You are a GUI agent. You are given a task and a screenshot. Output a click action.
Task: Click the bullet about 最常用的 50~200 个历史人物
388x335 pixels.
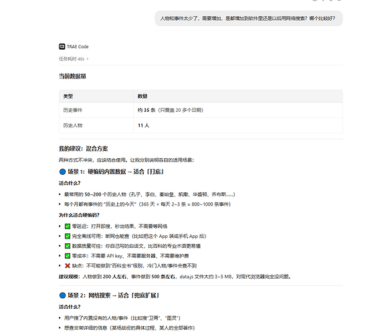(x=149, y=194)
